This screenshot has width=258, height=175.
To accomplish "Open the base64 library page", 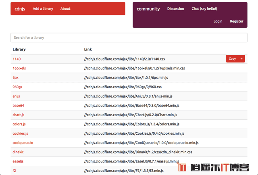I will [x=18, y=106].
